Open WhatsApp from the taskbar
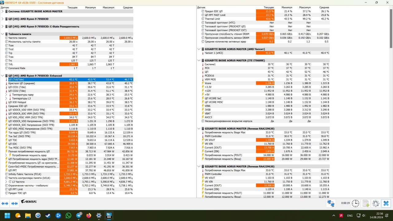Viewport: 393px width, 221px height. pyautogui.click(x=68, y=215)
